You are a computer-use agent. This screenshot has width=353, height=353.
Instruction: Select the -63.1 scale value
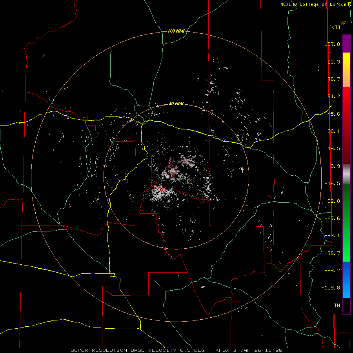pyautogui.click(x=332, y=236)
